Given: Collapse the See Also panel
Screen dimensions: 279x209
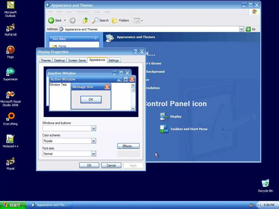Looking at the screenshot, I should pyautogui.click(x=95, y=39).
